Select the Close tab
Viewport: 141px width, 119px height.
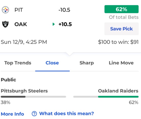52,63
